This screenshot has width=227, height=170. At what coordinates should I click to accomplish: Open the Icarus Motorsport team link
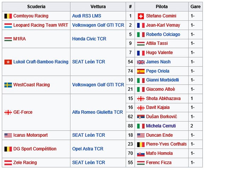pos(31,135)
